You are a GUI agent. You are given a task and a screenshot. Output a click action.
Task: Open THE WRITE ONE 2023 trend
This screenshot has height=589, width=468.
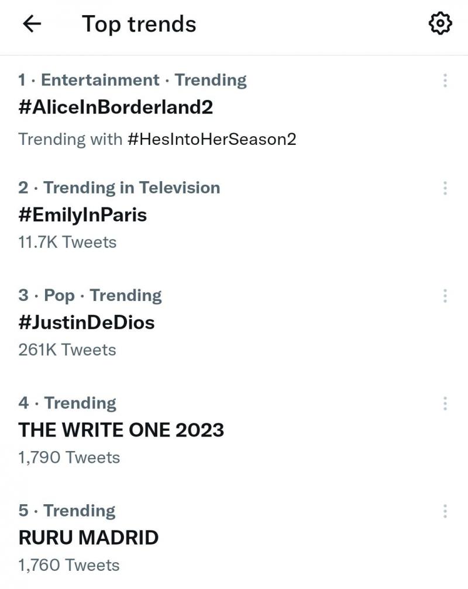[x=121, y=430]
